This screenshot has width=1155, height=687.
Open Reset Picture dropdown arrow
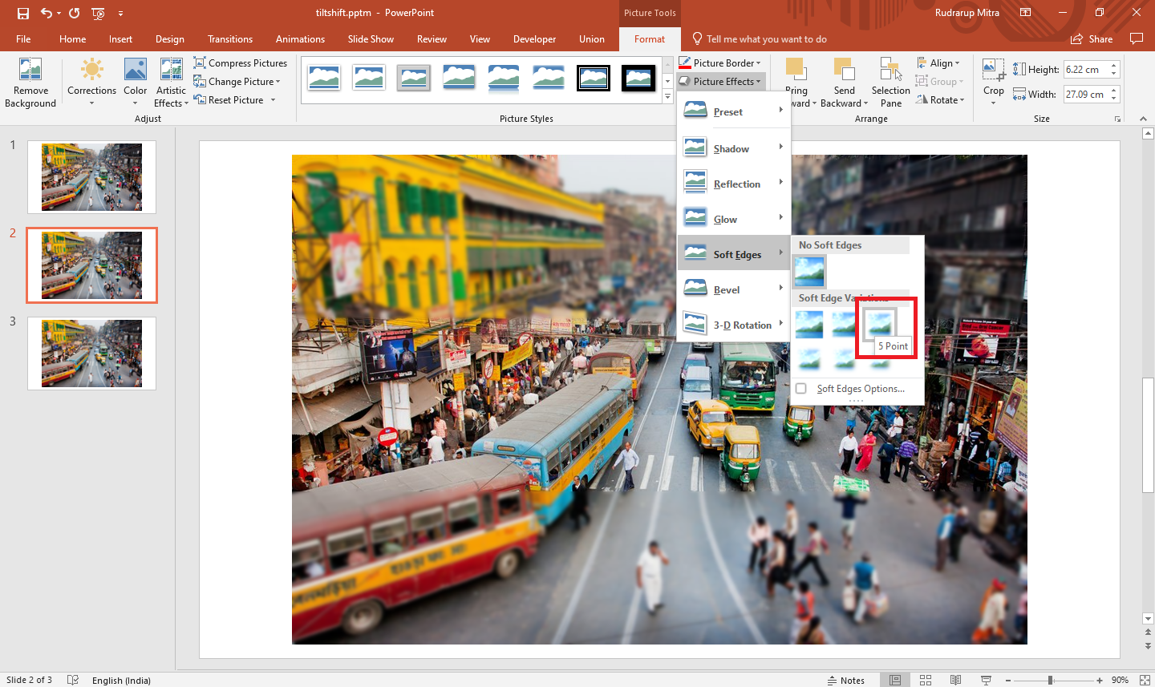[x=274, y=99]
